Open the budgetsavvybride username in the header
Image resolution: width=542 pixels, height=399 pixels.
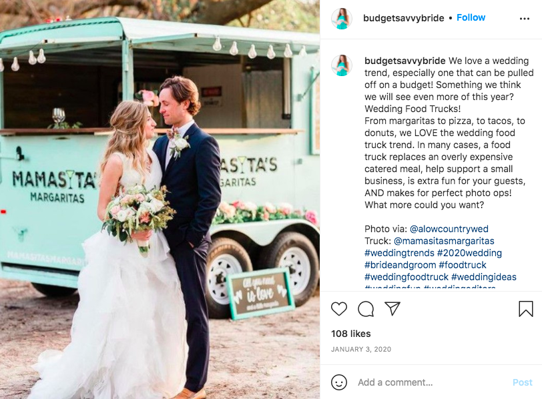click(403, 18)
